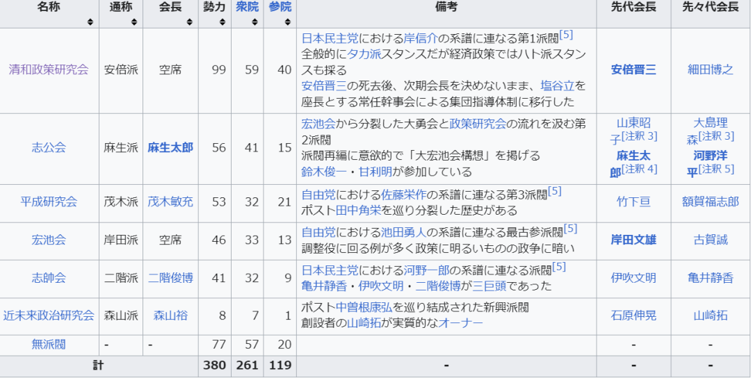Open the 参院 header link
Screen dimensions: 751x378
click(280, 7)
